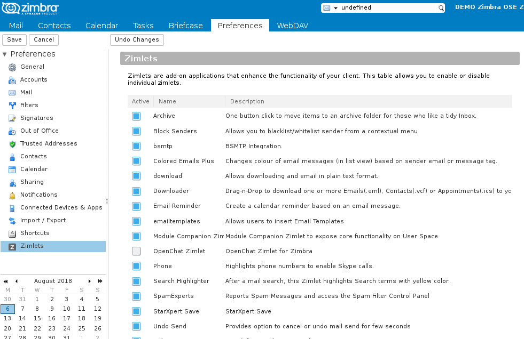Open the Briefcase tab
The width and height of the screenshot is (524, 339).
click(x=186, y=26)
